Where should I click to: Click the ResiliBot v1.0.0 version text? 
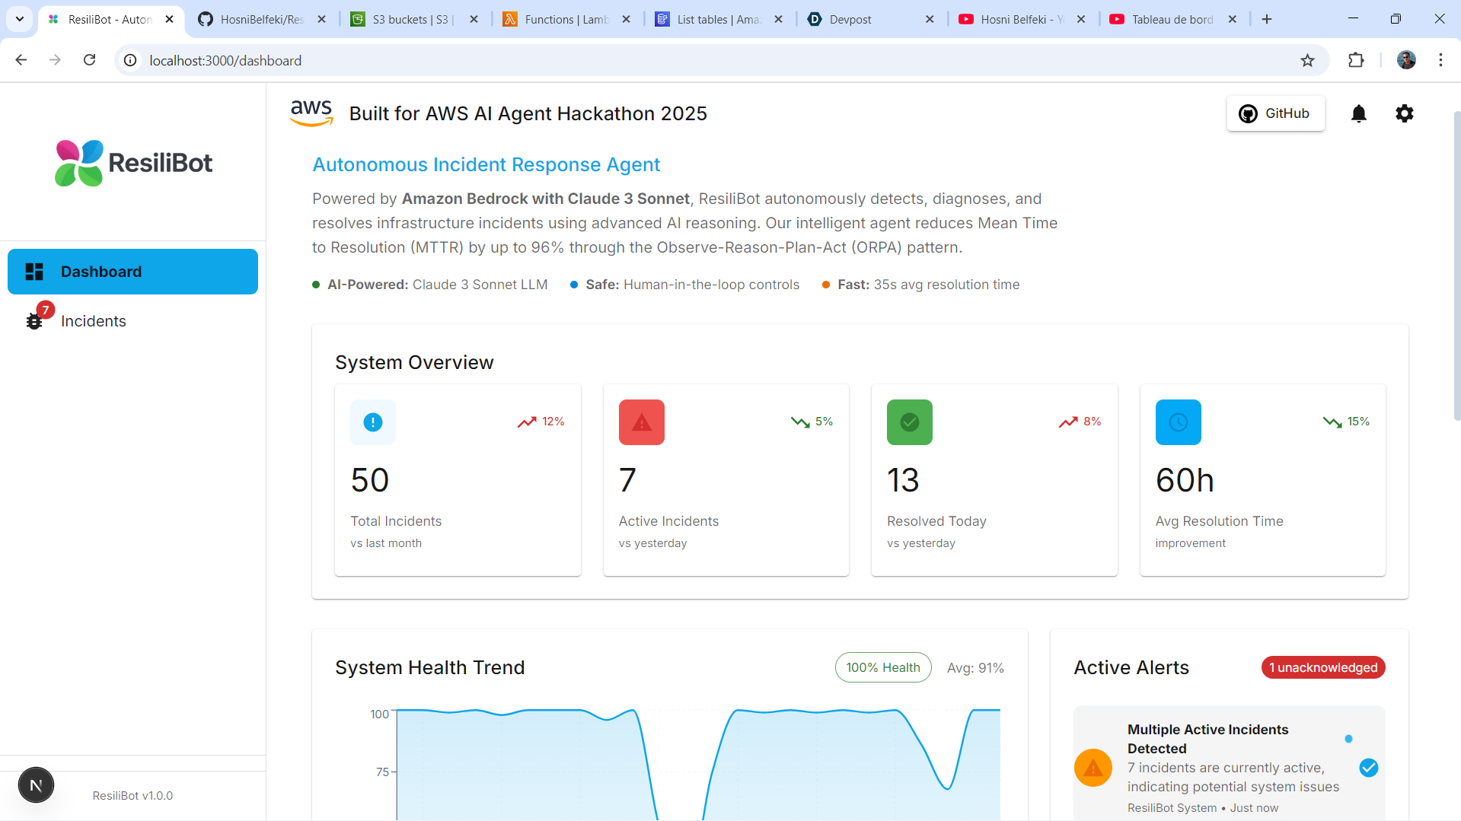point(132,795)
